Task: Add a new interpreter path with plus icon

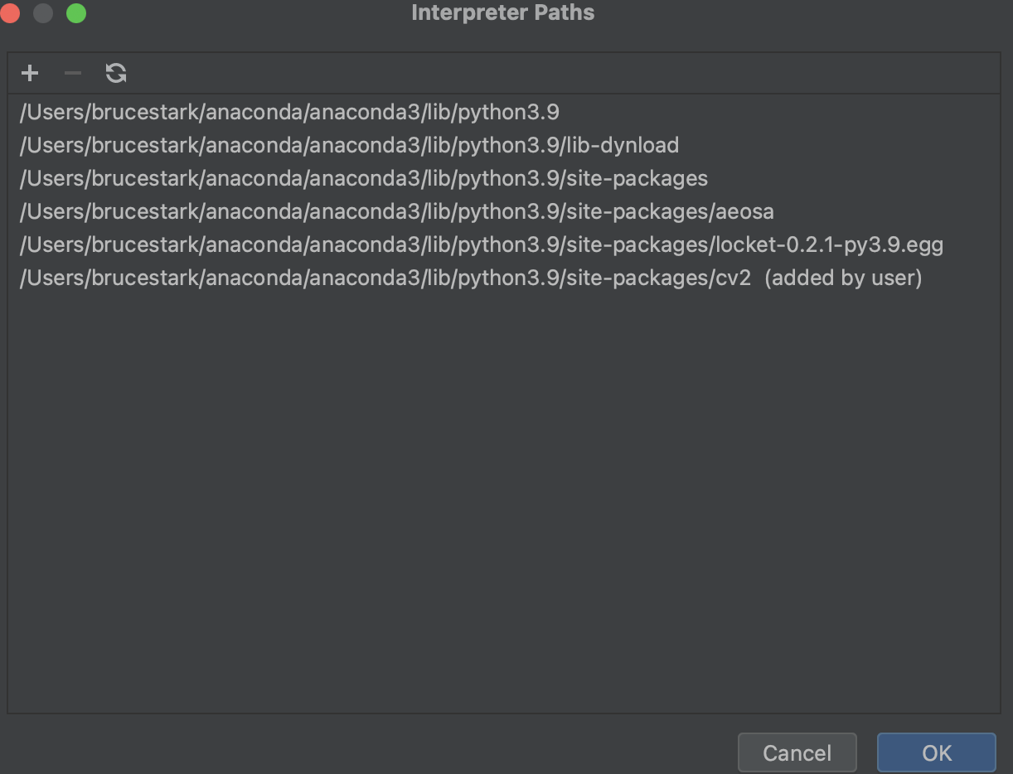Action: [30, 74]
